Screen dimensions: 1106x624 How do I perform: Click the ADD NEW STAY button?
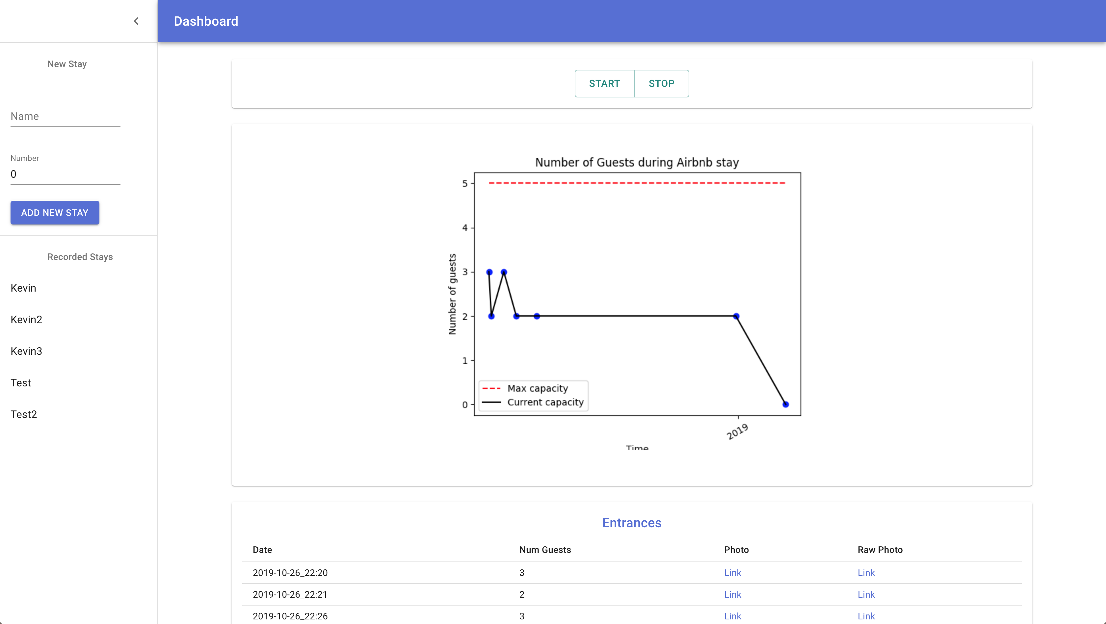click(55, 212)
